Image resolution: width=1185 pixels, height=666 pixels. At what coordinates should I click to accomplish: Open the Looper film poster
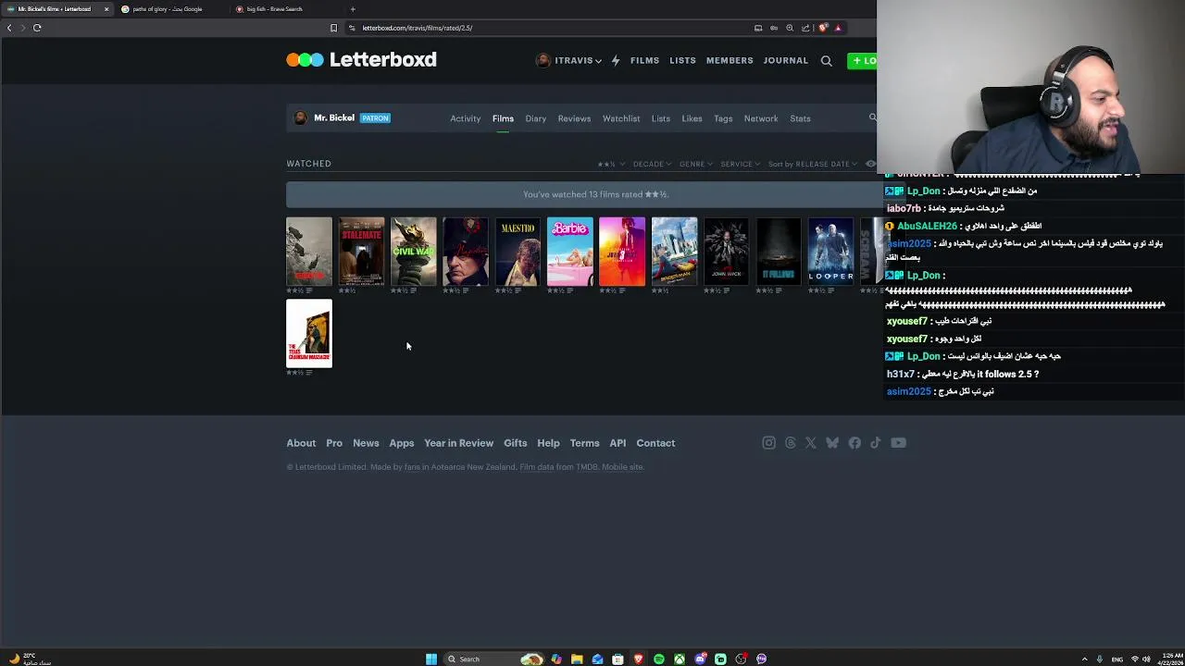830,252
